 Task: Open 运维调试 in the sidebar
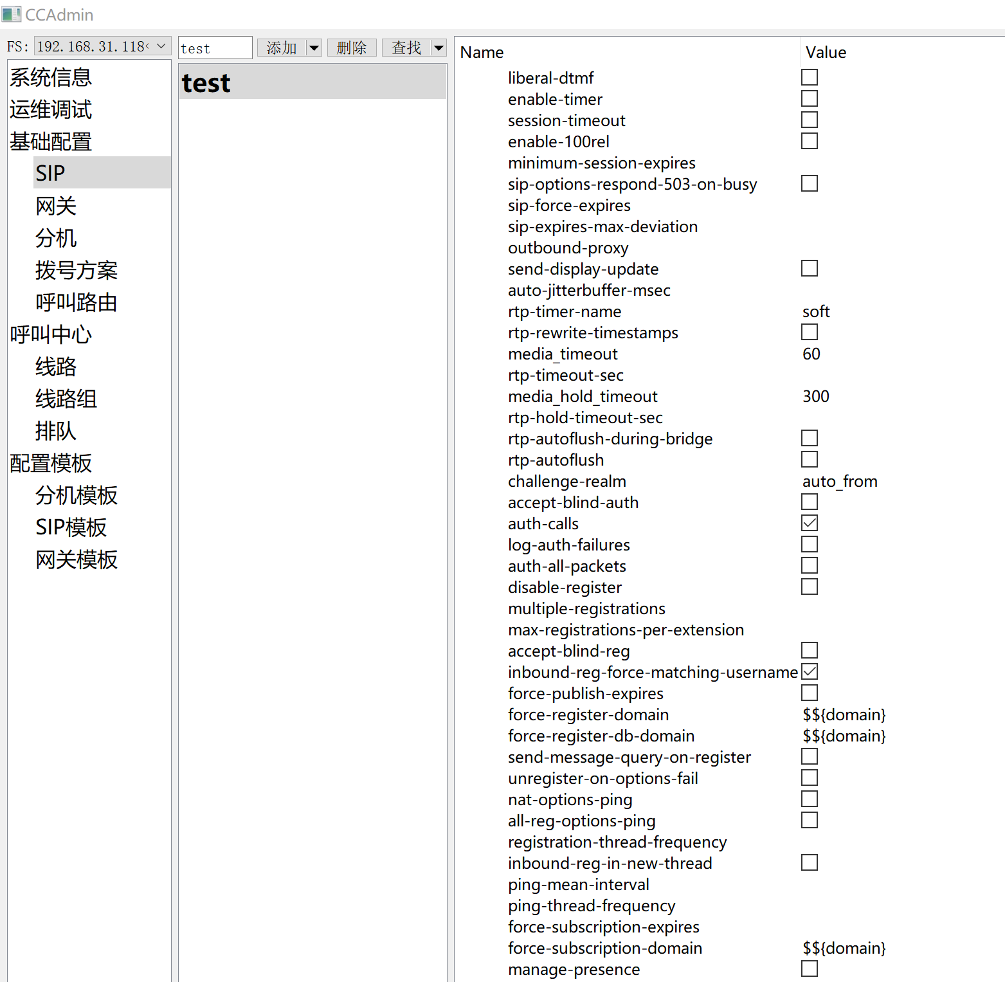(51, 109)
